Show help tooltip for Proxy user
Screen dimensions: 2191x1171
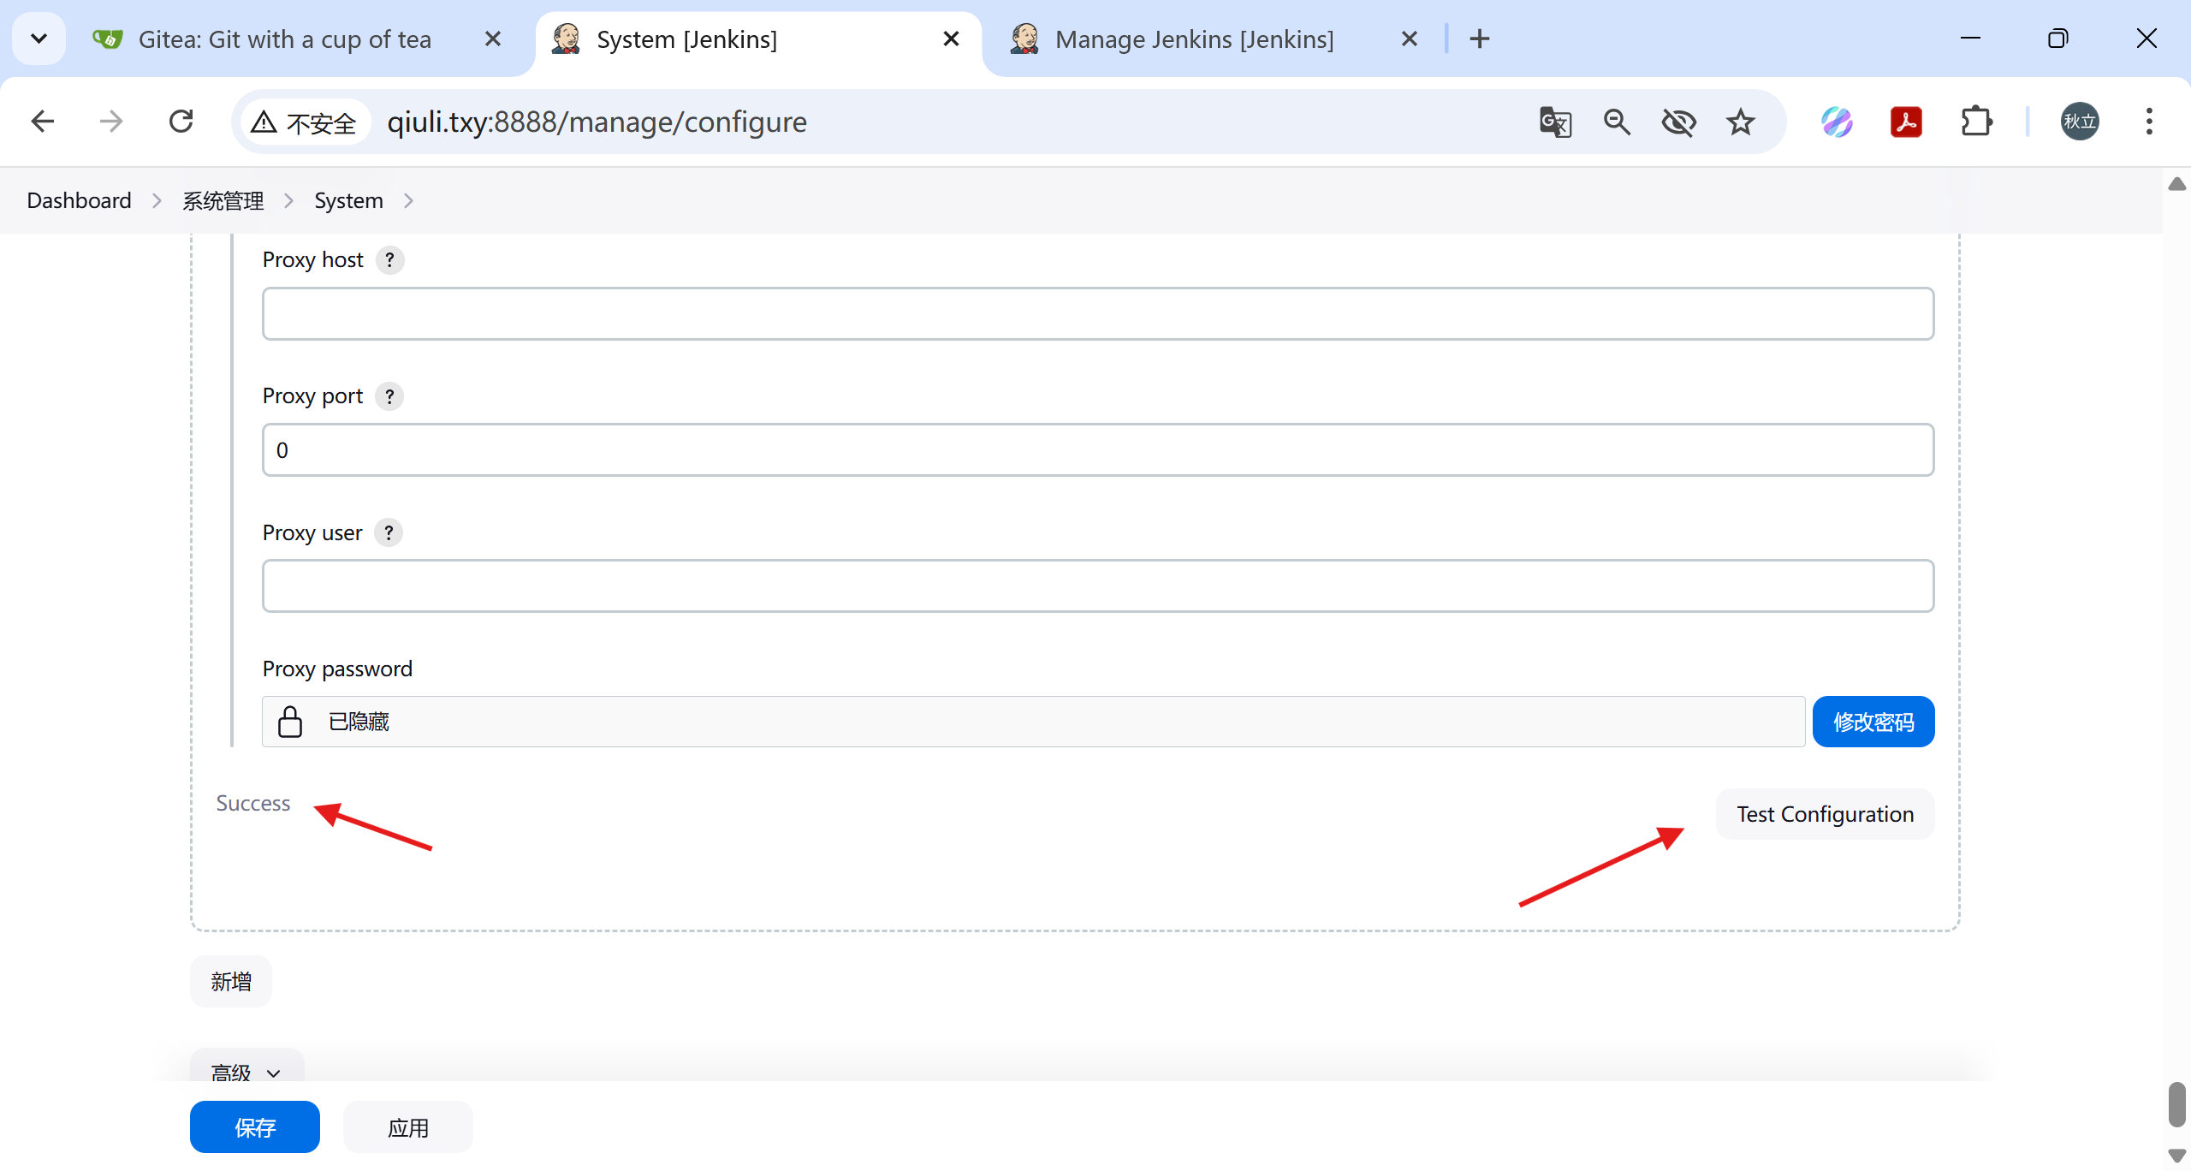389,532
